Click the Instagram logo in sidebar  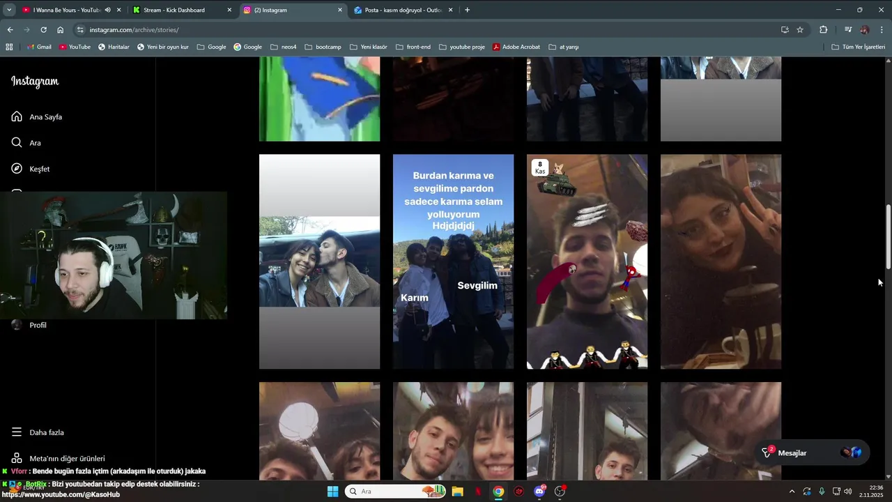pos(35,82)
